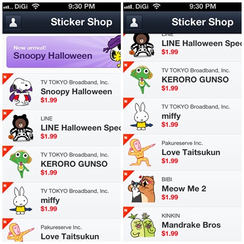Open Meow Me 2 sticker listing
This screenshot has height=244, width=244.
click(182, 188)
